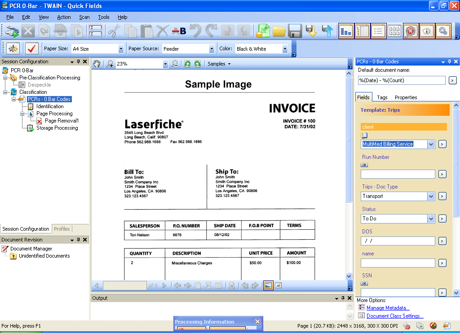
Task: Click the zoom out magnifier icon
Action: (x=175, y=64)
